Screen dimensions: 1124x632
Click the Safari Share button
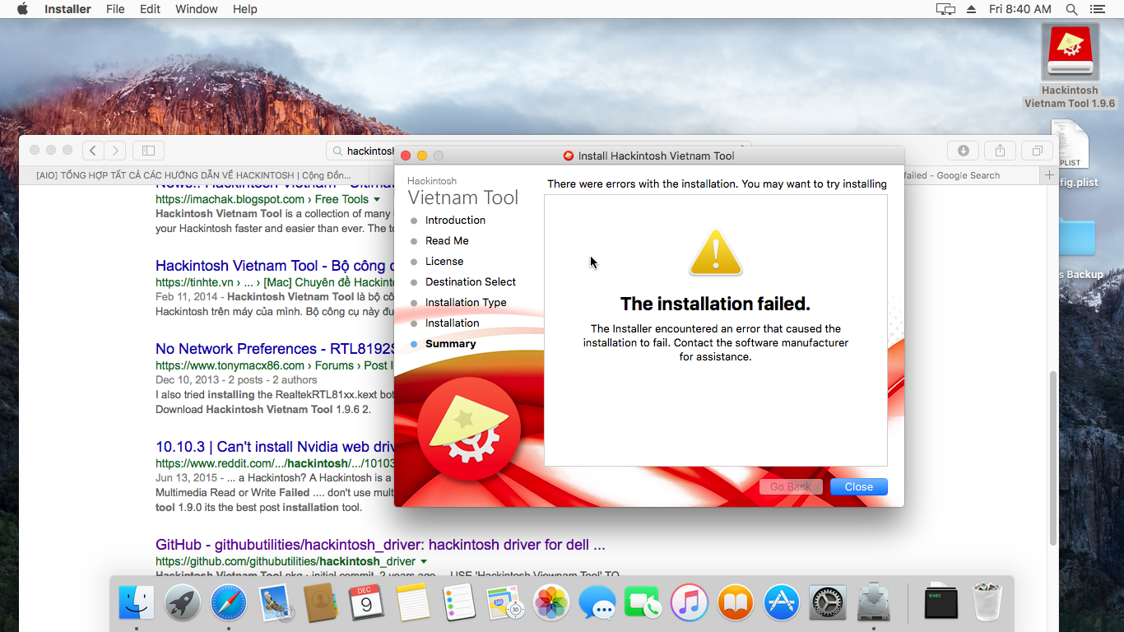(1000, 151)
